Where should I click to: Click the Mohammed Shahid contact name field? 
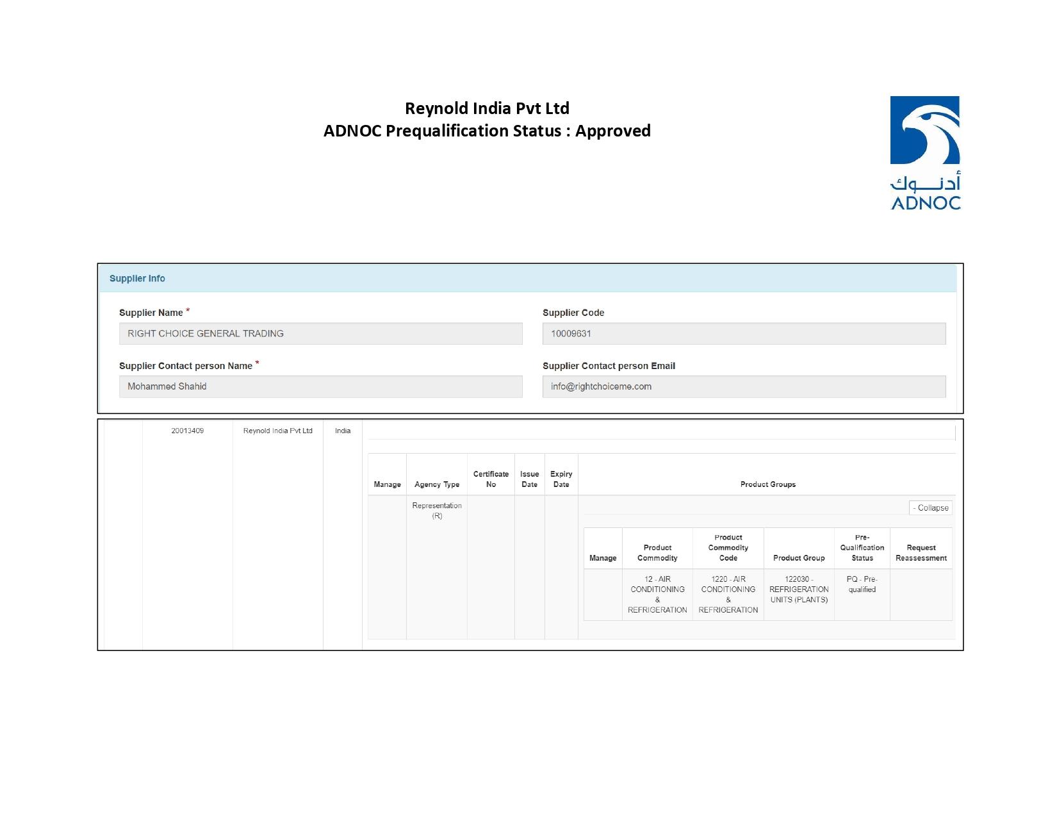click(x=321, y=387)
